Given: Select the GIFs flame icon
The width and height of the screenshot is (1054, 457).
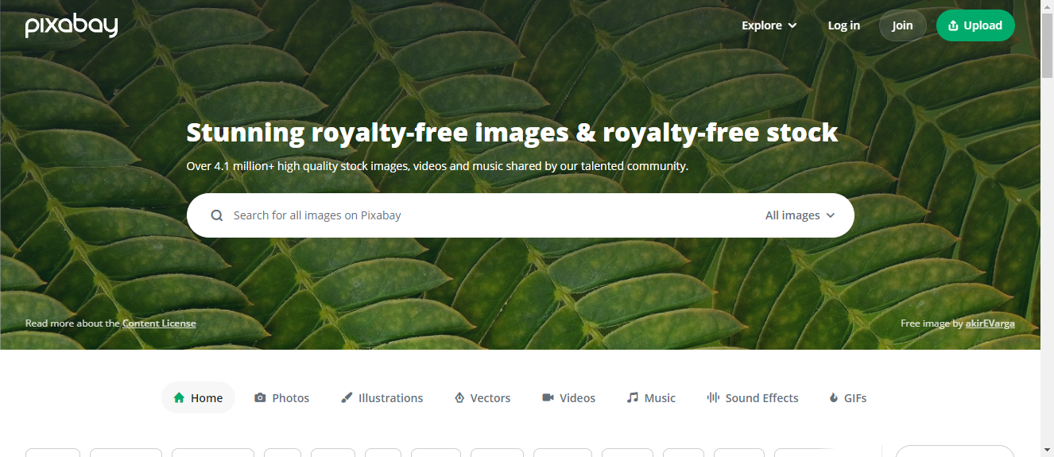Looking at the screenshot, I should [834, 397].
